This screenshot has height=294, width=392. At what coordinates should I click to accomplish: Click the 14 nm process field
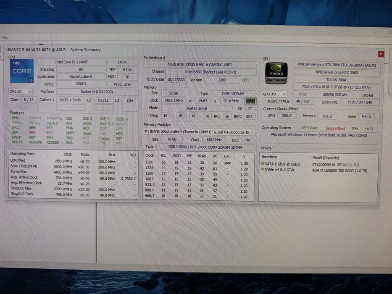click(123, 62)
